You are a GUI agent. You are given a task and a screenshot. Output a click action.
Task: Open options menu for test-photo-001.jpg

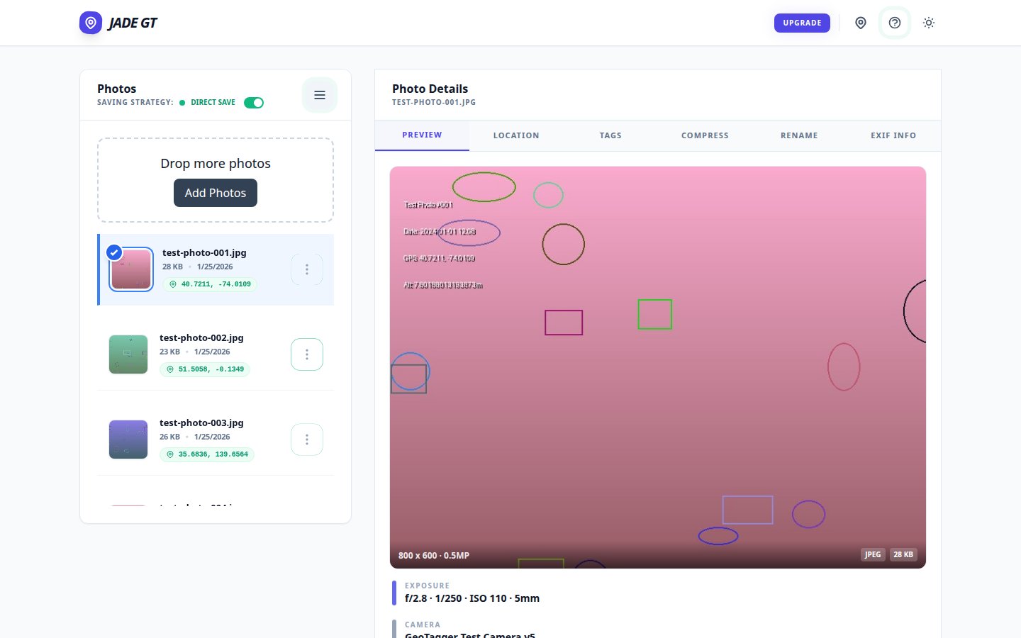(x=307, y=269)
